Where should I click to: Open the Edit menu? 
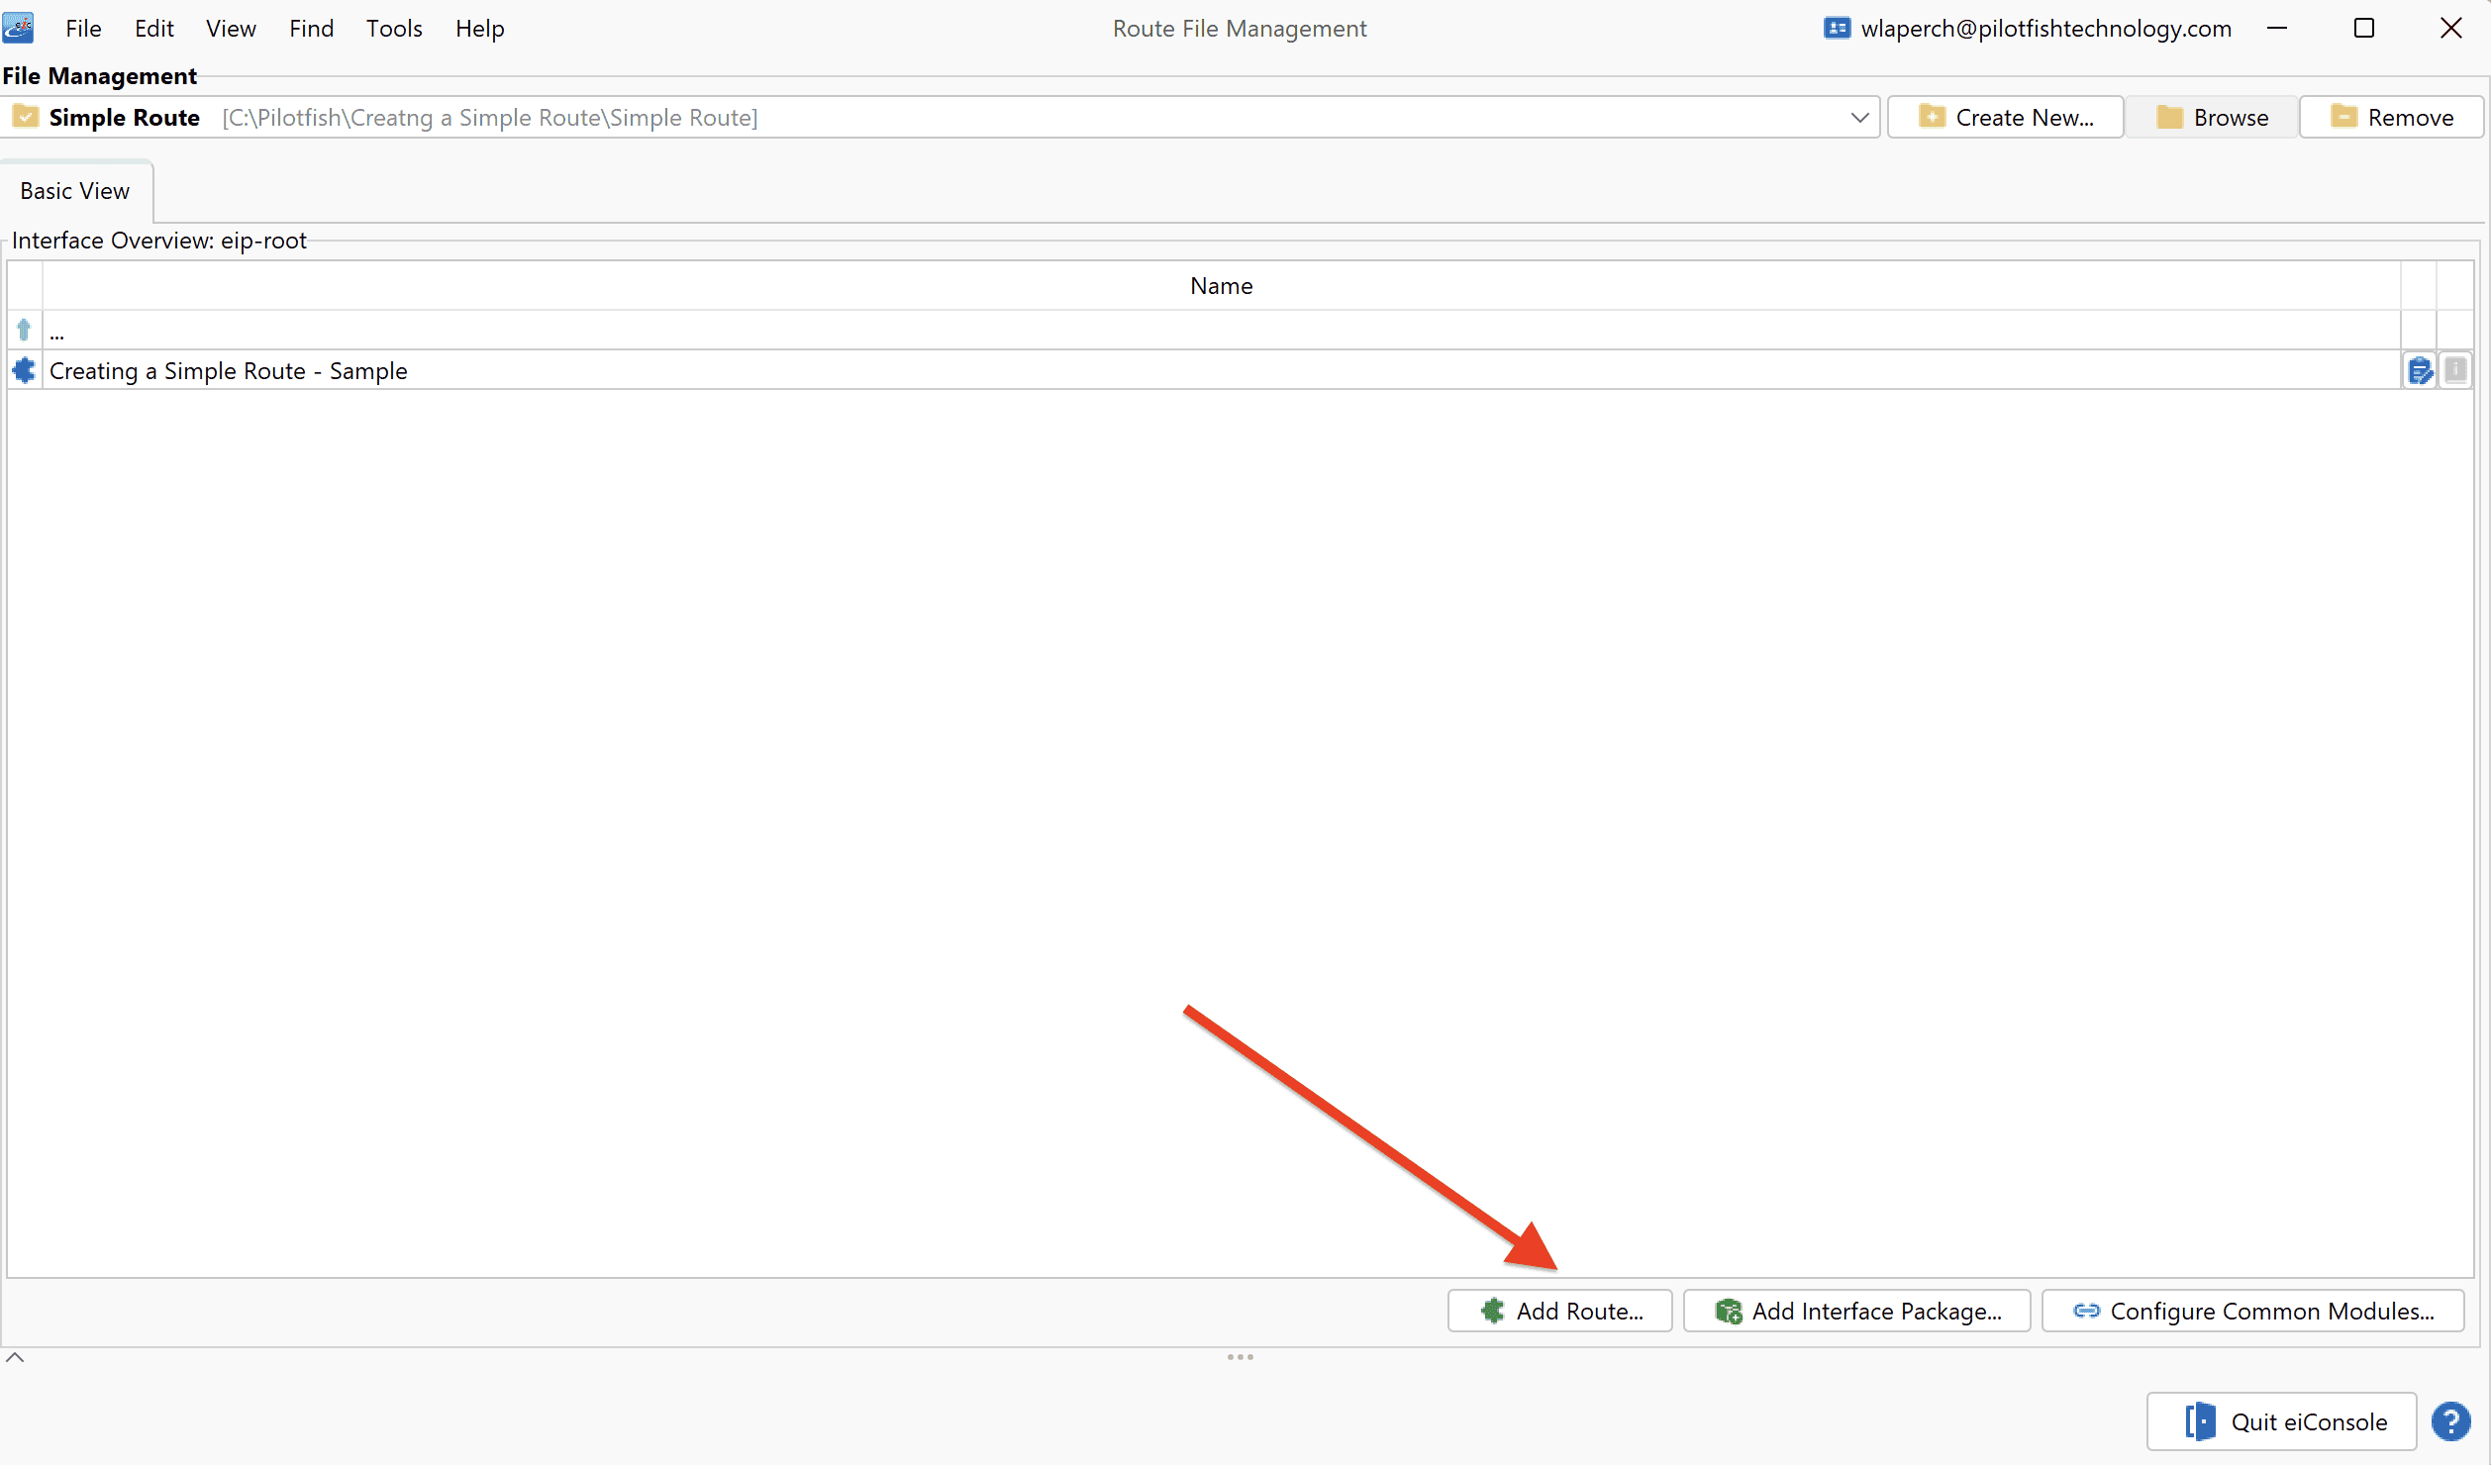[153, 29]
